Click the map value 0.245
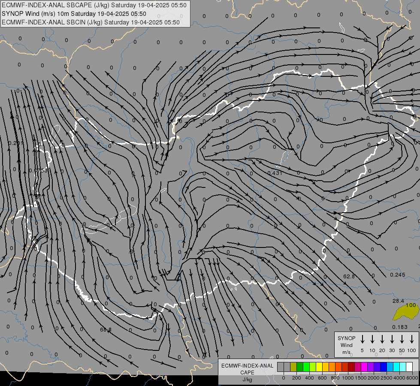The width and height of the screenshot is (420, 386). (x=398, y=275)
